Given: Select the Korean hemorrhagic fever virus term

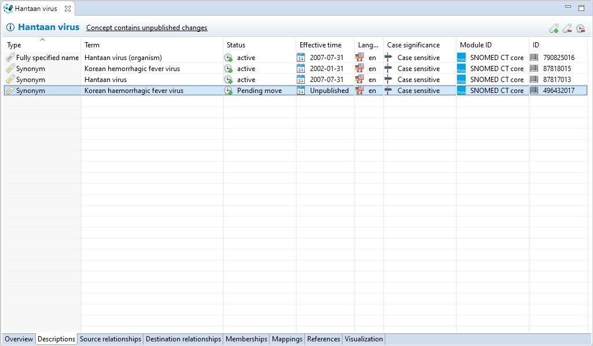Looking at the screenshot, I should pos(132,69).
